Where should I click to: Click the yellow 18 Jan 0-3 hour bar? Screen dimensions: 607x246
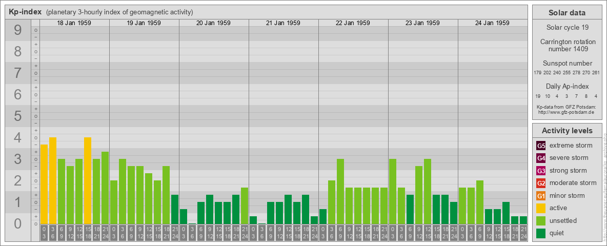tap(44, 184)
